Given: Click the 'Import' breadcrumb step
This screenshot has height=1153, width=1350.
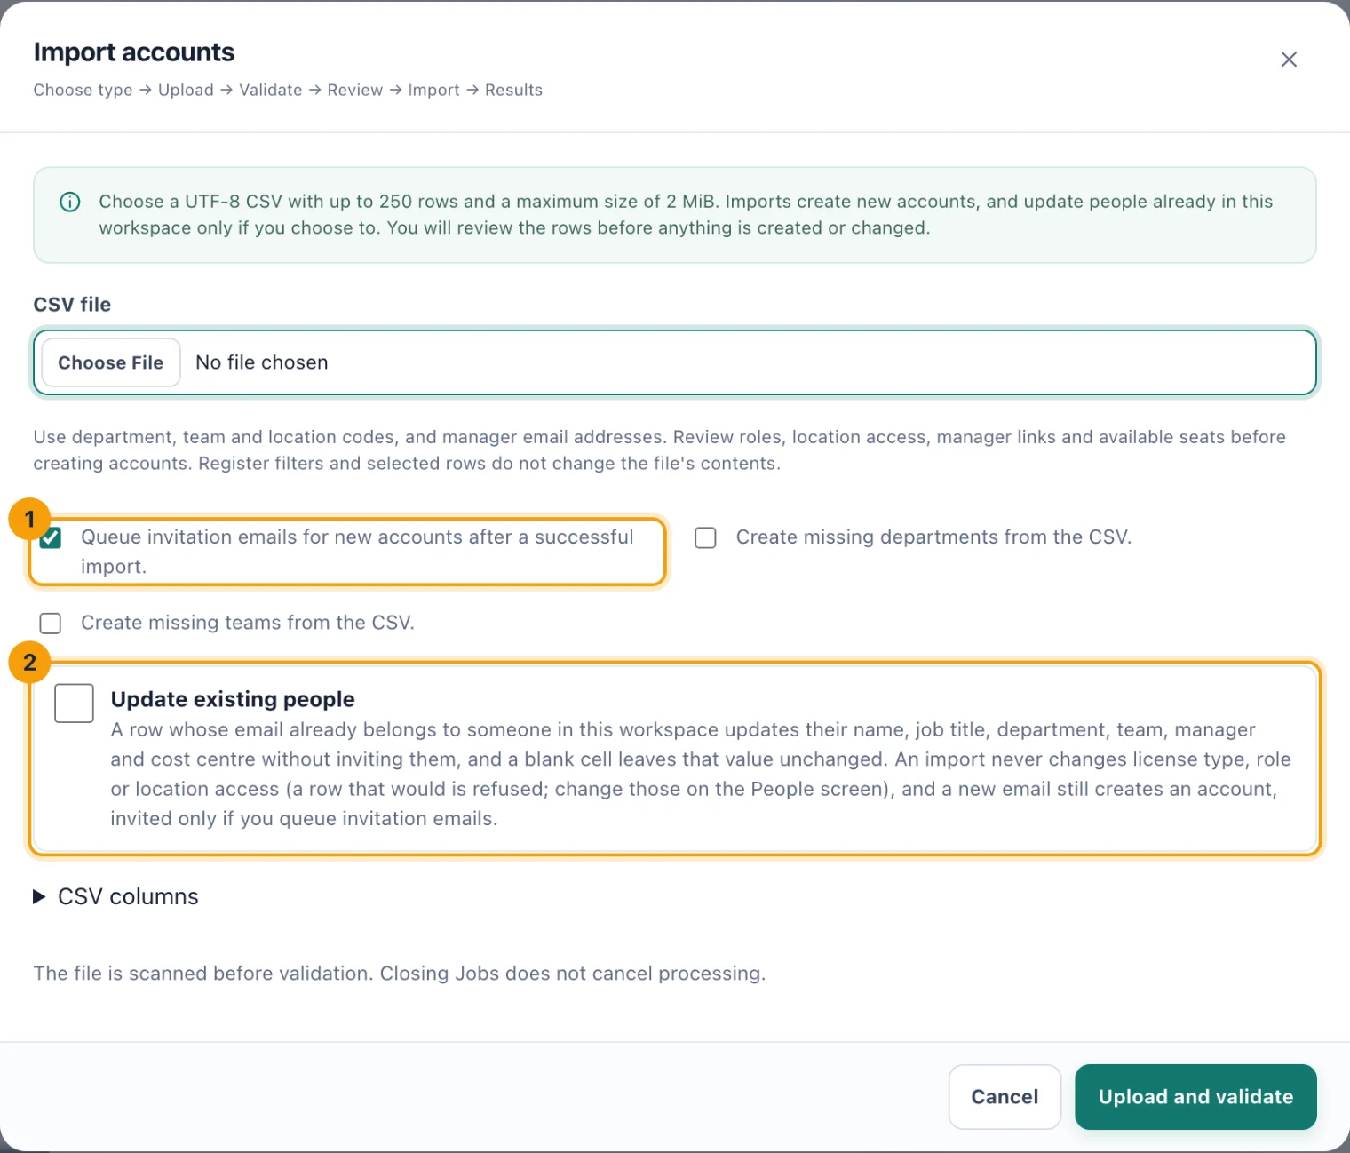Looking at the screenshot, I should tap(434, 90).
